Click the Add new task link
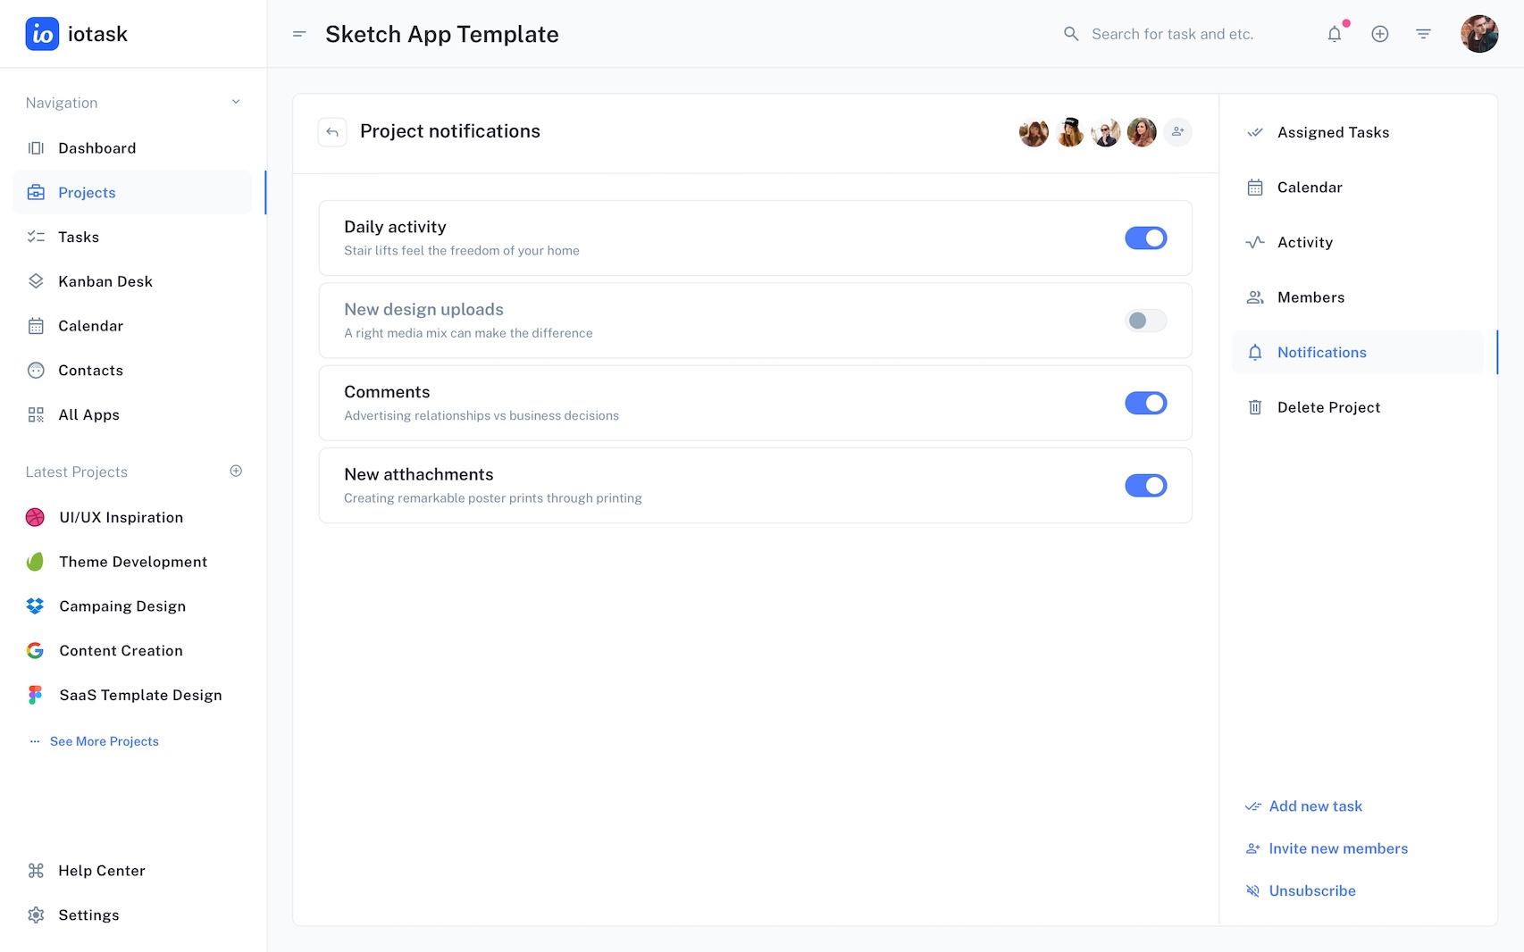Screen dimensions: 1524x952 (x=1315, y=806)
